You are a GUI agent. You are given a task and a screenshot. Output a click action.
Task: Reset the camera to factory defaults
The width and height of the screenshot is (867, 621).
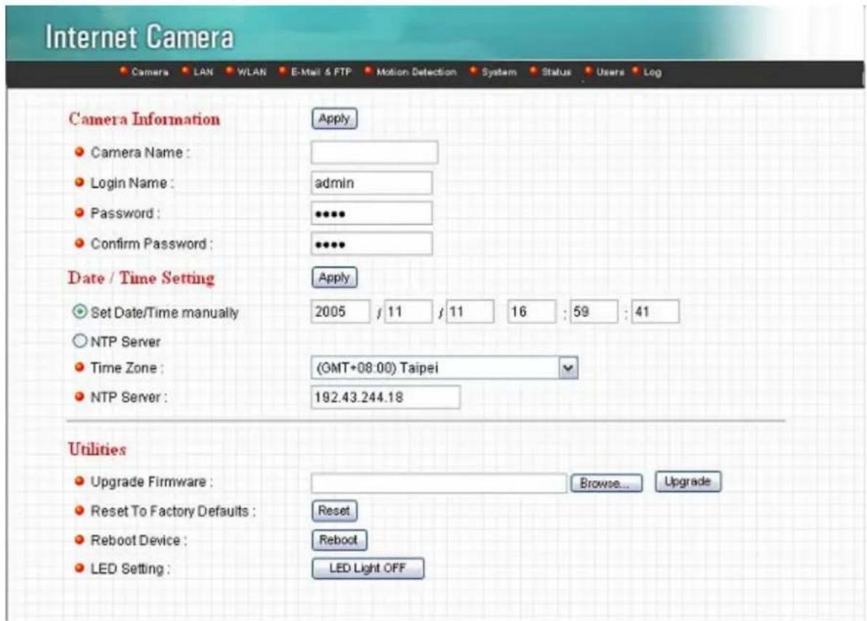pyautogui.click(x=334, y=510)
